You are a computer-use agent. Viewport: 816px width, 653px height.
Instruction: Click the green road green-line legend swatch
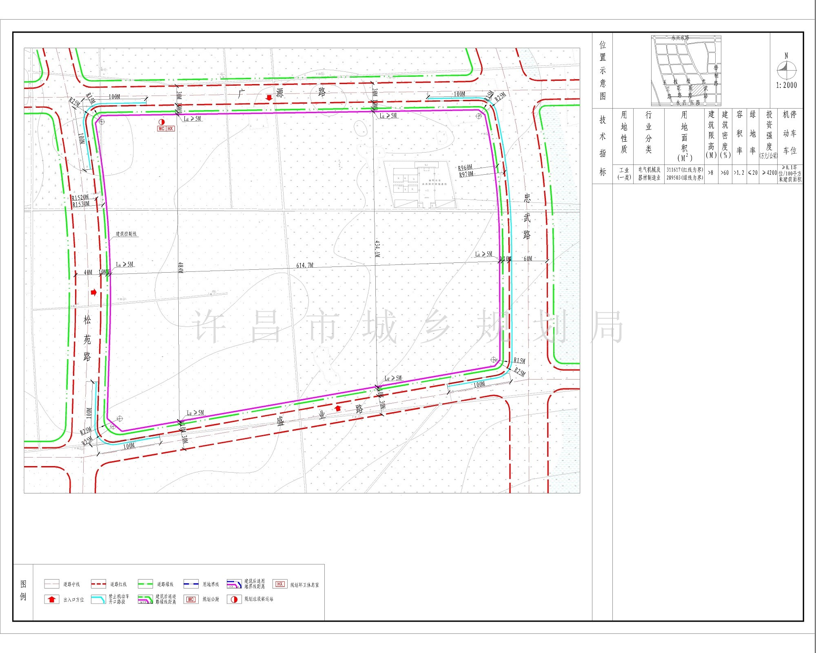tap(145, 584)
